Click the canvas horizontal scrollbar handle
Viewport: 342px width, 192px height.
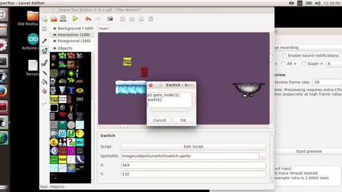click(124, 126)
